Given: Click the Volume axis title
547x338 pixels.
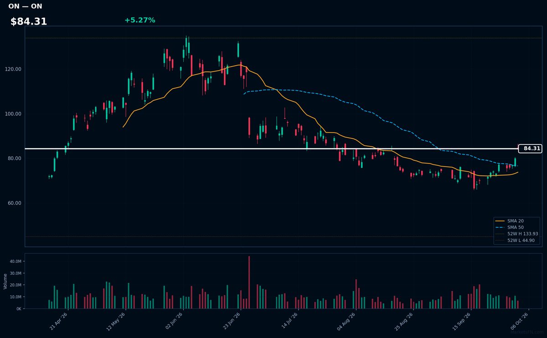Looking at the screenshot, I should click(5, 281).
